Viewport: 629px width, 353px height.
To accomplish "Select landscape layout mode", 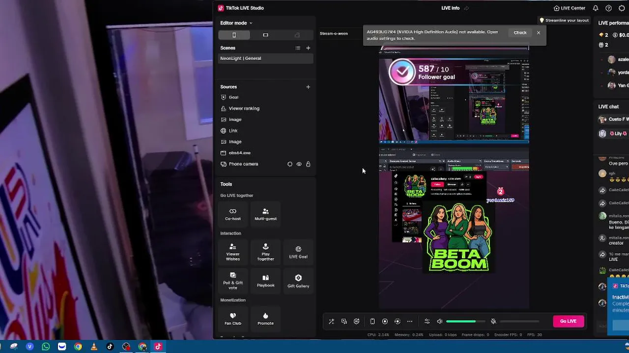I will [x=265, y=35].
